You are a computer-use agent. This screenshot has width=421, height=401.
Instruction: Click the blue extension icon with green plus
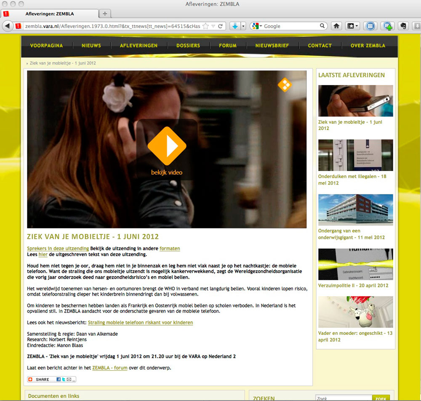click(x=387, y=26)
